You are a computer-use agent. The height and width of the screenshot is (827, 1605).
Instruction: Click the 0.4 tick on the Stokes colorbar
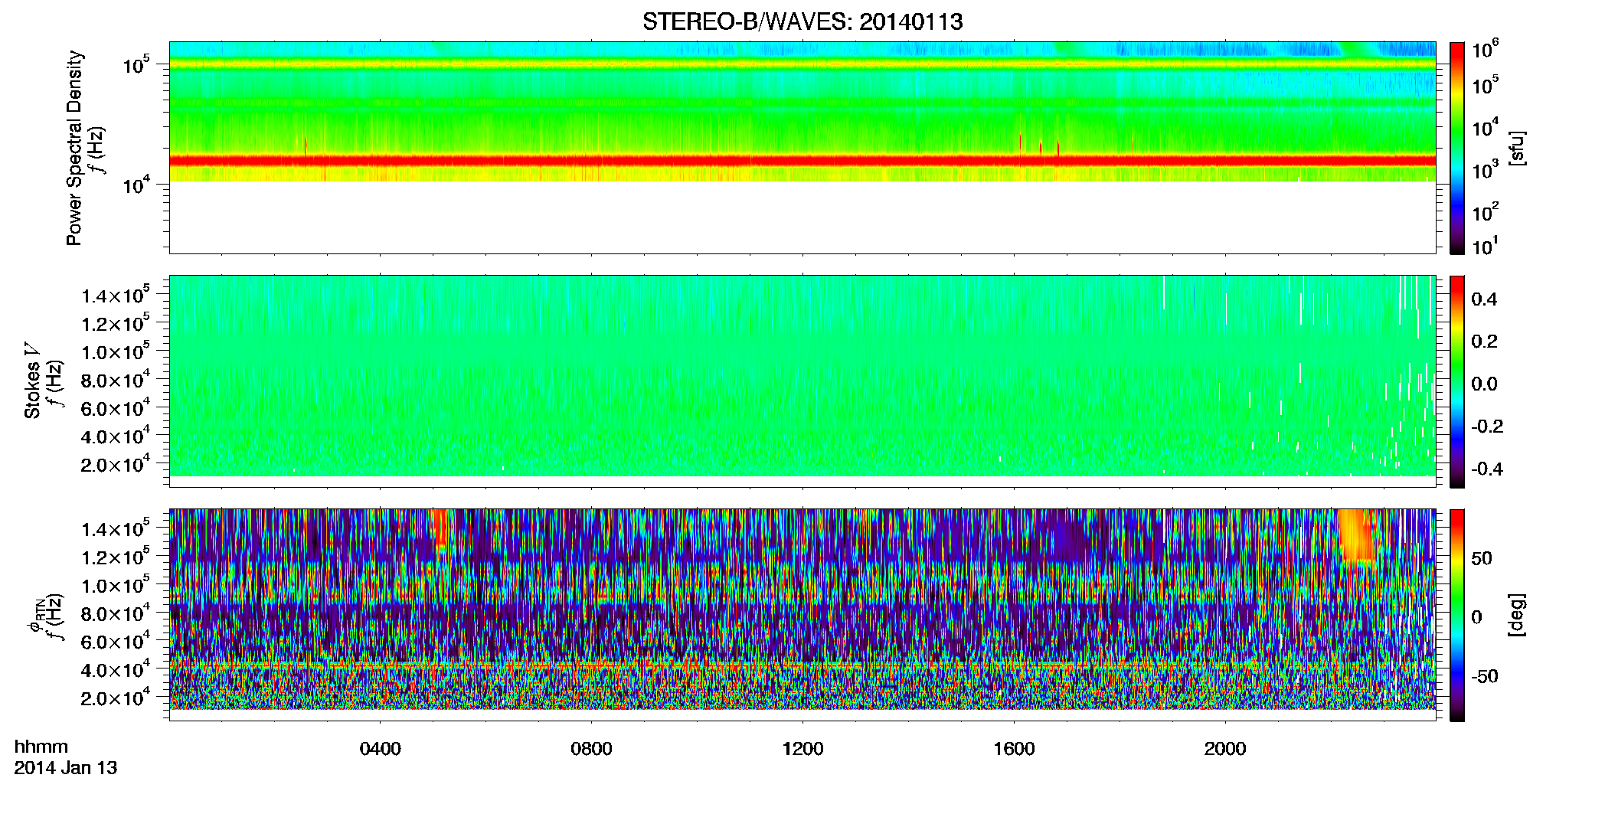pyautogui.click(x=1483, y=299)
